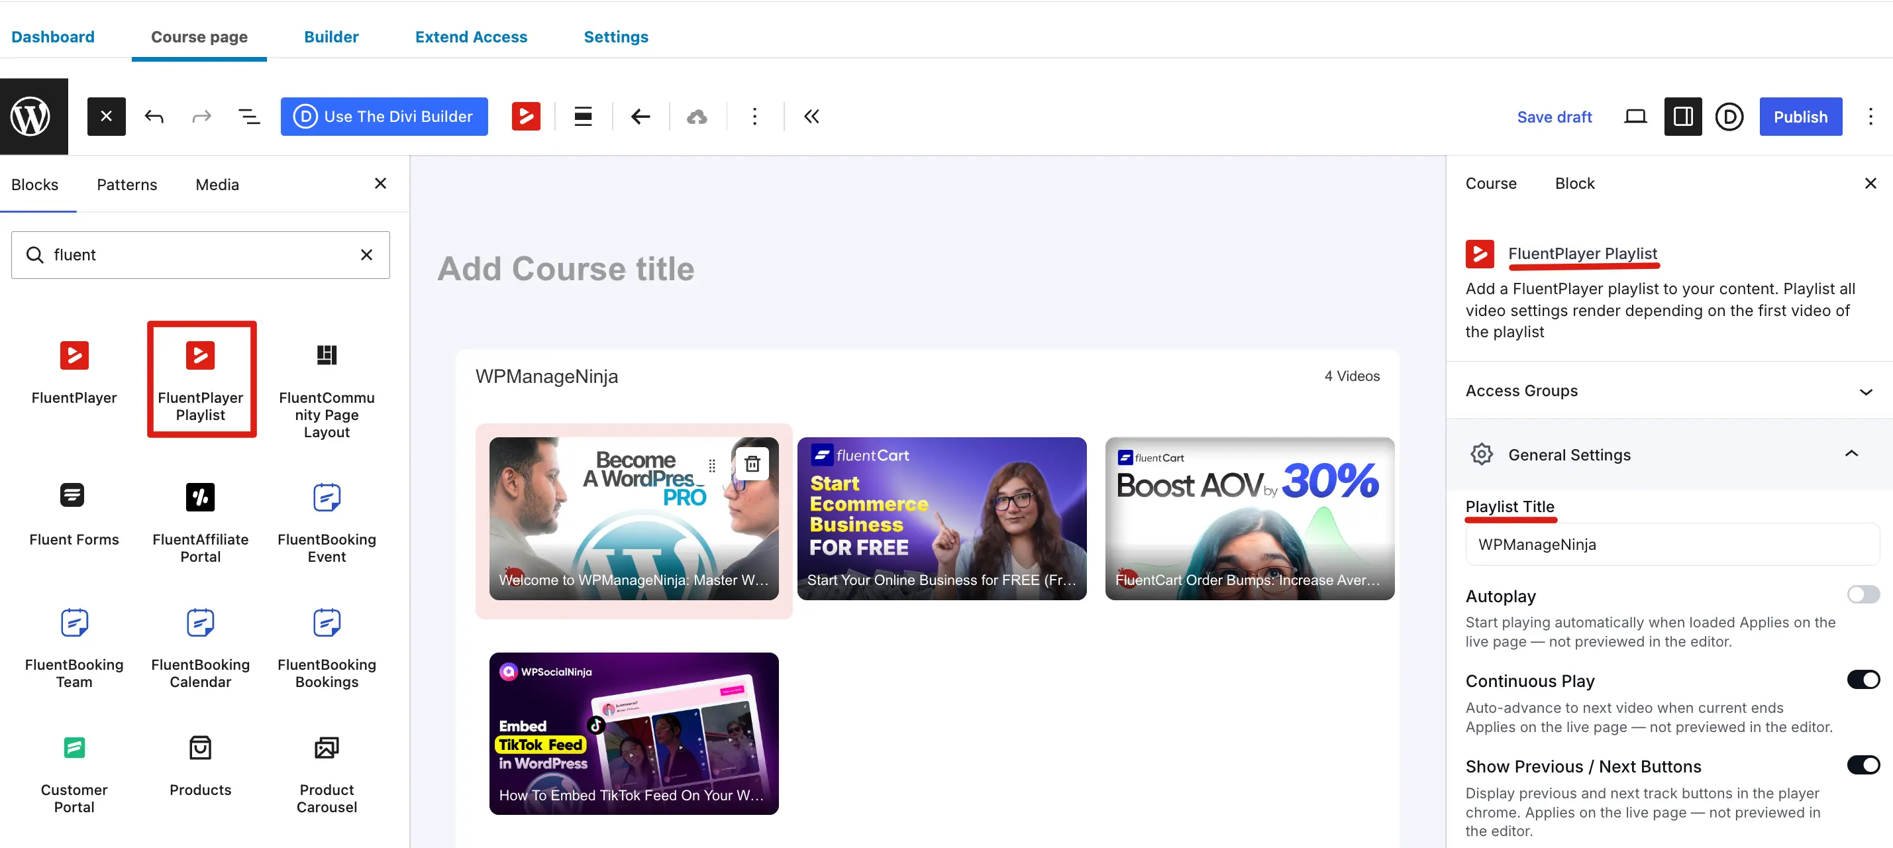Click the Save draft link
Image resolution: width=1893 pixels, height=848 pixels.
click(1555, 117)
